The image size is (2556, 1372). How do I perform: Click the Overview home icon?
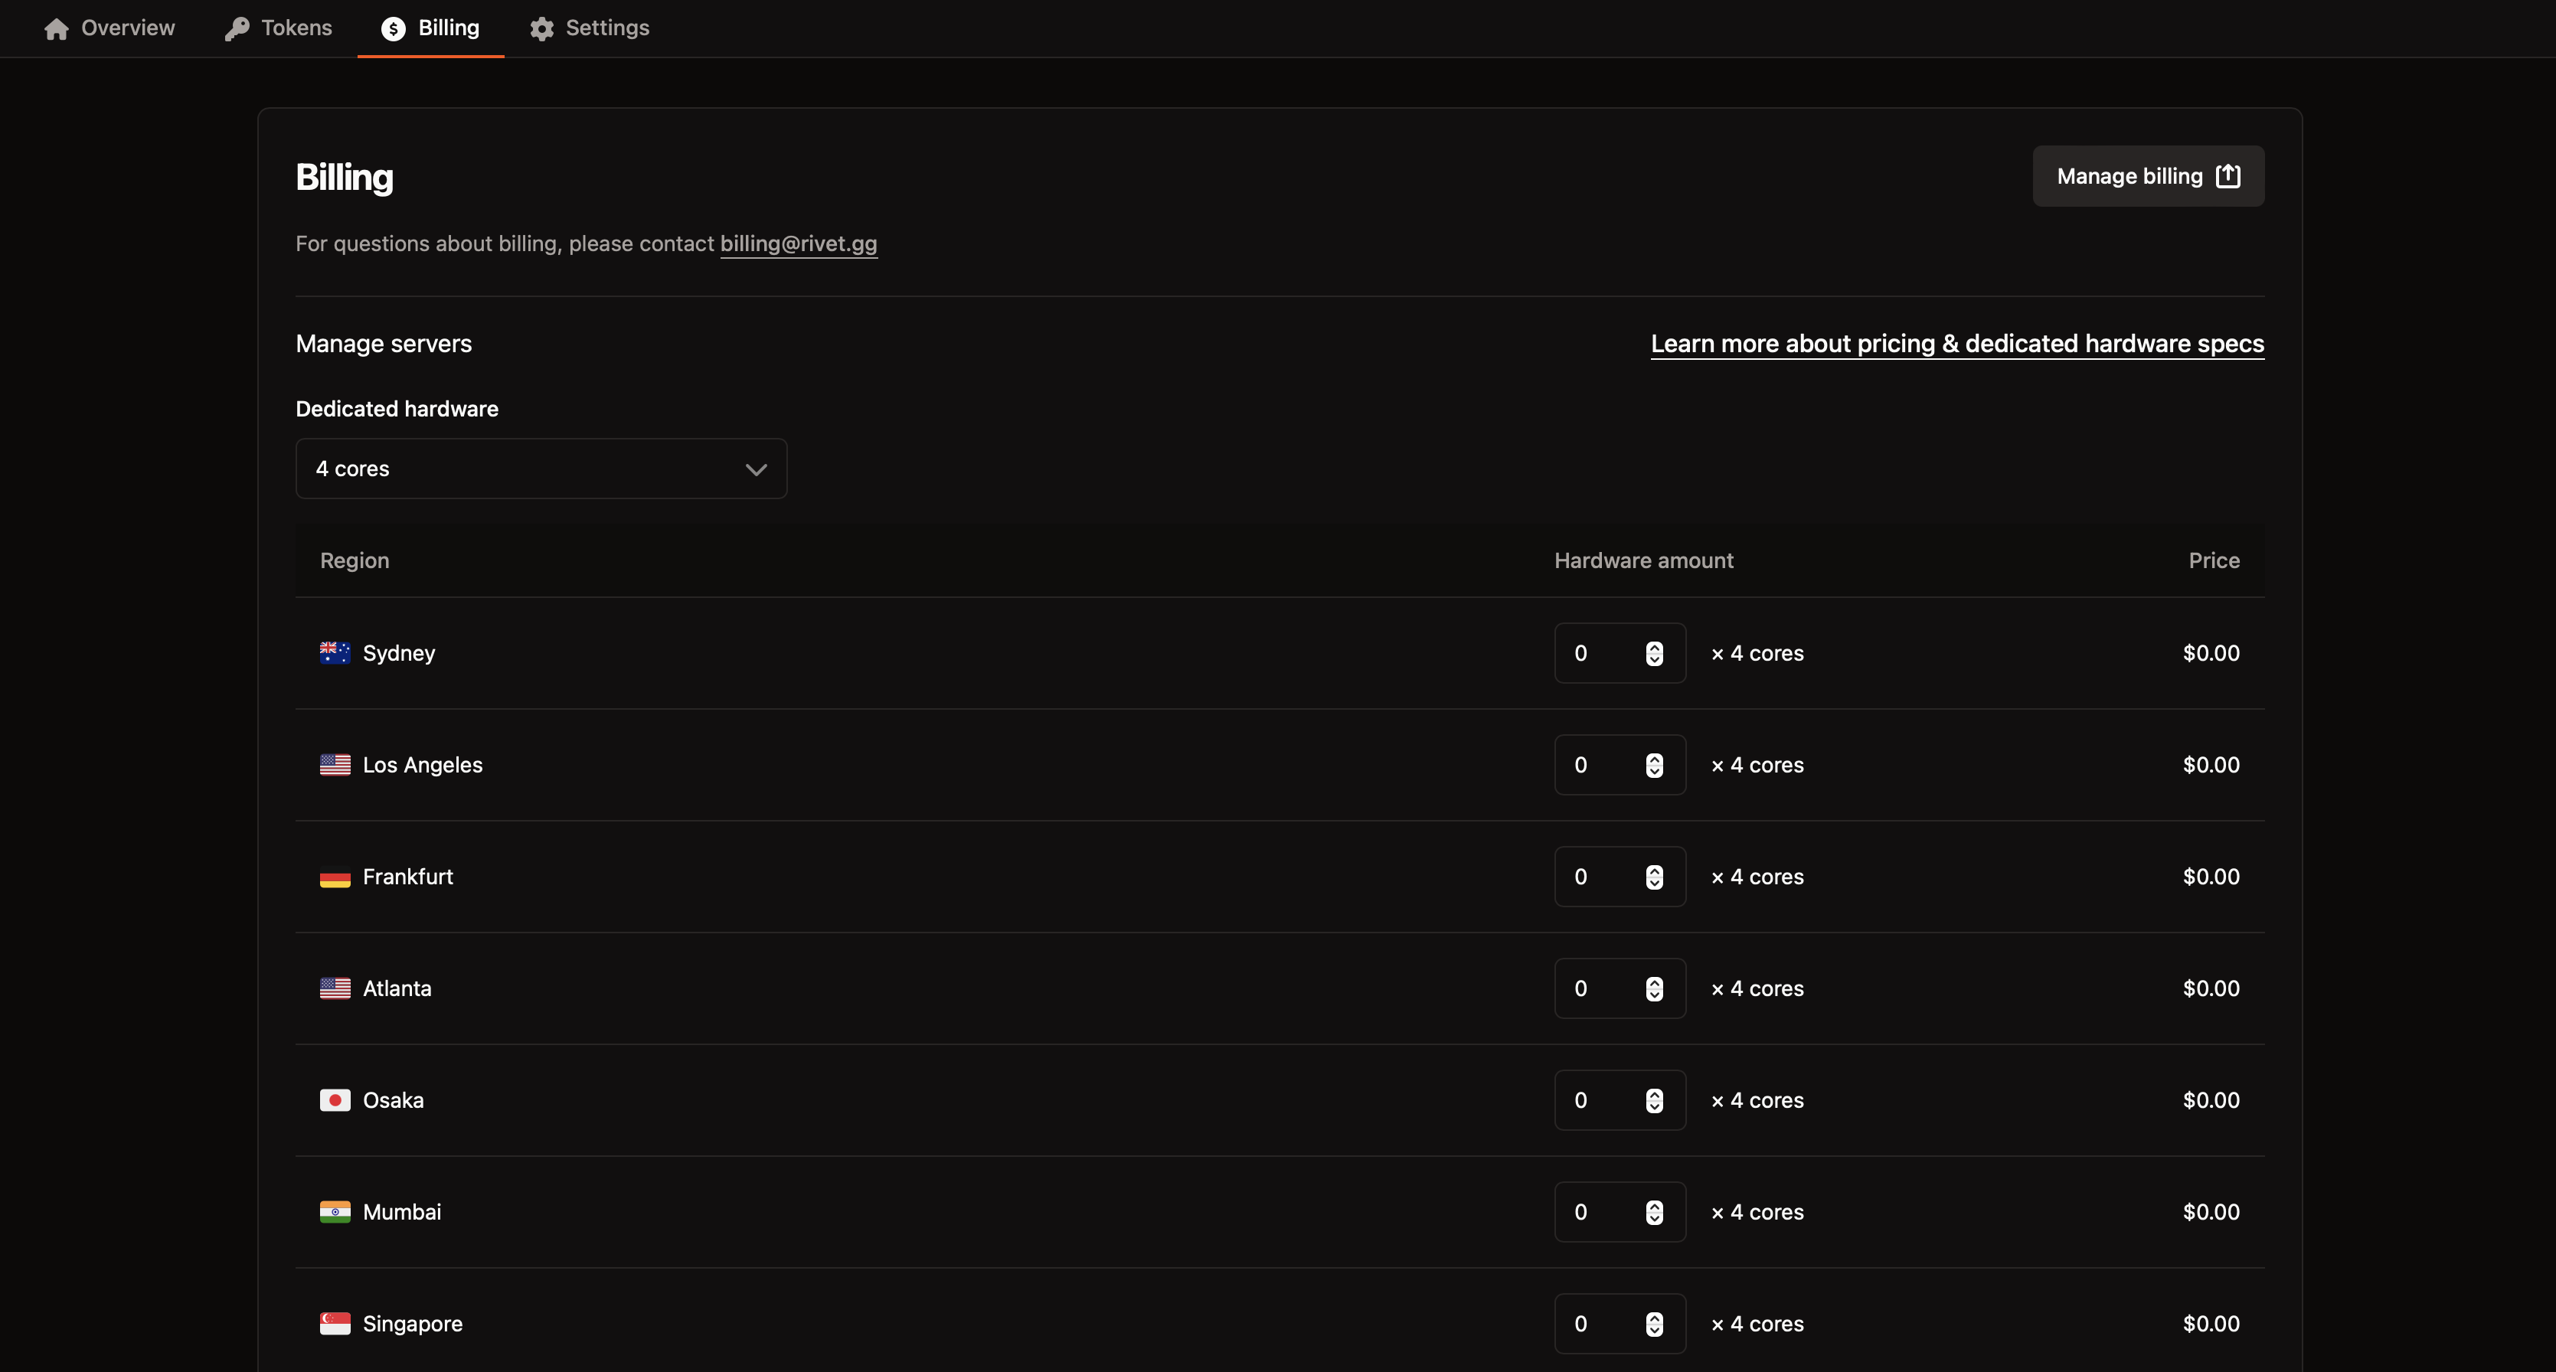tap(57, 29)
